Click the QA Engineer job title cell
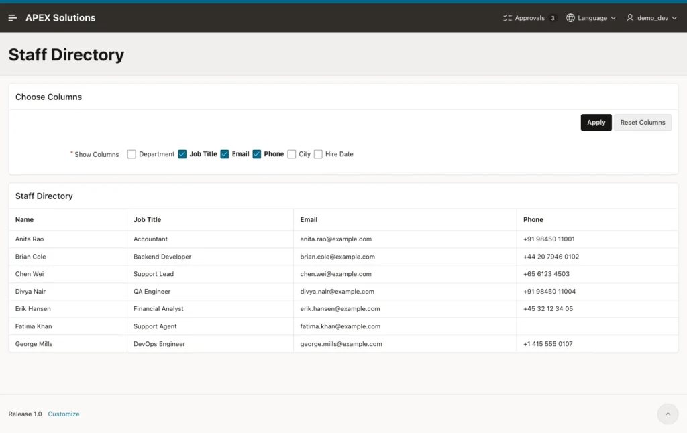The width and height of the screenshot is (687, 433). point(210,291)
